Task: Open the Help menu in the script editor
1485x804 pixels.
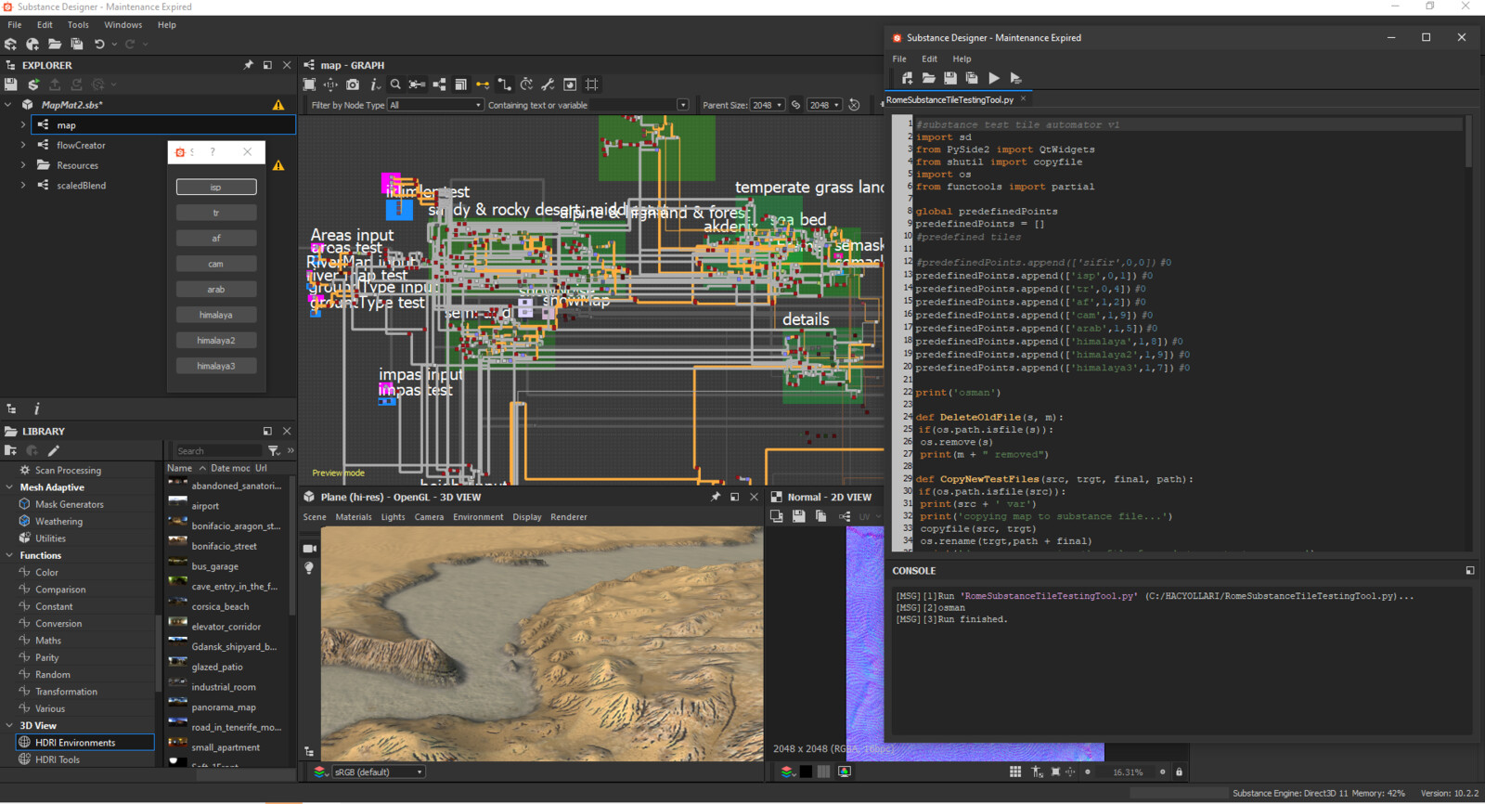Action: [x=962, y=58]
